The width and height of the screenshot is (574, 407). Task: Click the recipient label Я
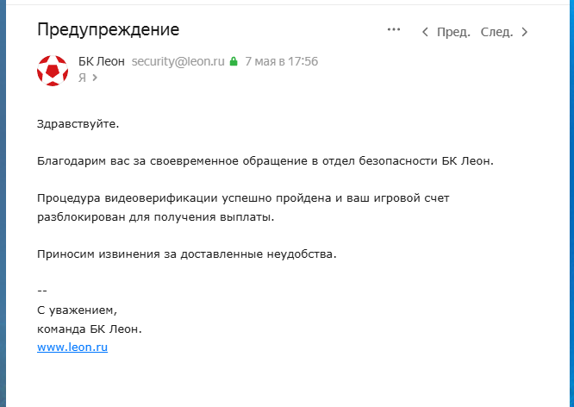[x=82, y=78]
